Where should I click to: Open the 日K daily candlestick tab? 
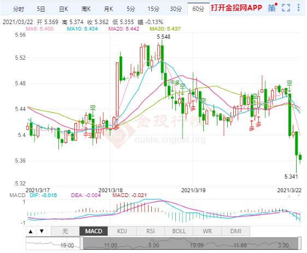(x=63, y=9)
